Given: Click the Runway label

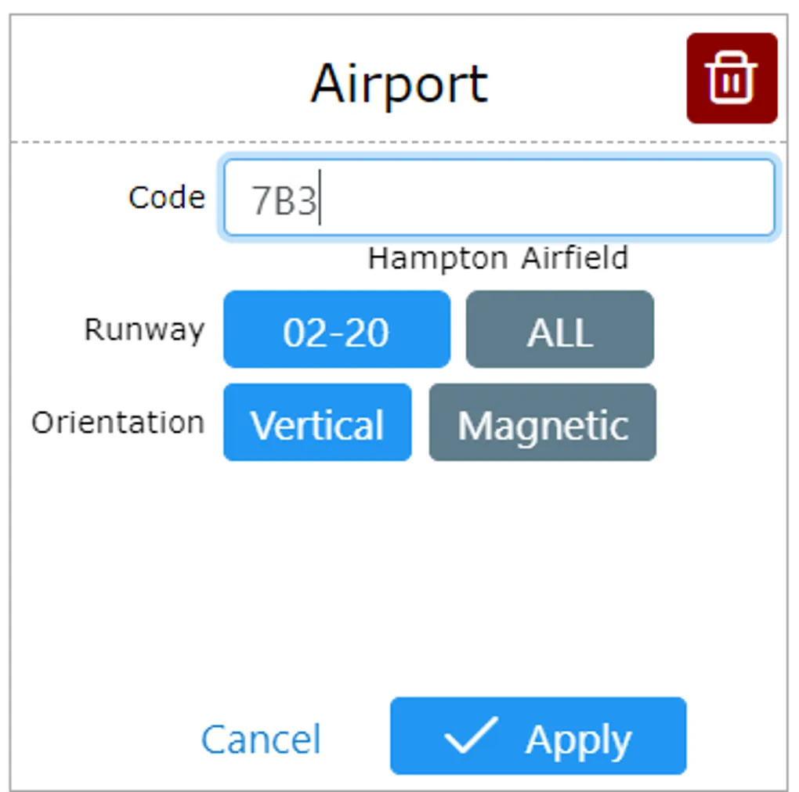Looking at the screenshot, I should (144, 329).
